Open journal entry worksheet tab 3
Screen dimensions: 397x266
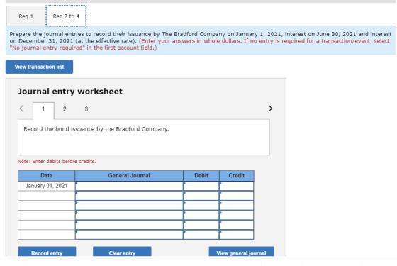(x=86, y=109)
